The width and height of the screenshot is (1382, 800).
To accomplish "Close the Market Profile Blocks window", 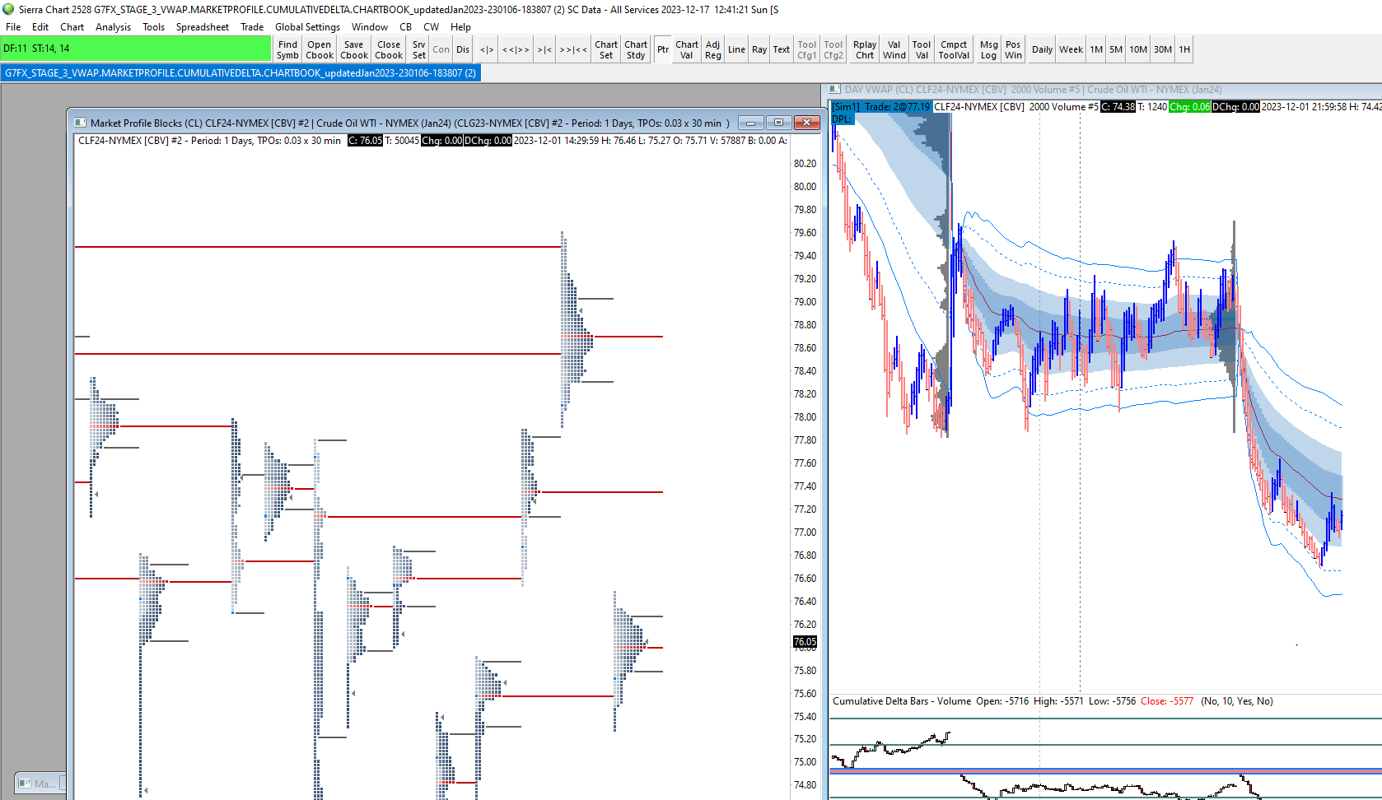I will click(807, 123).
